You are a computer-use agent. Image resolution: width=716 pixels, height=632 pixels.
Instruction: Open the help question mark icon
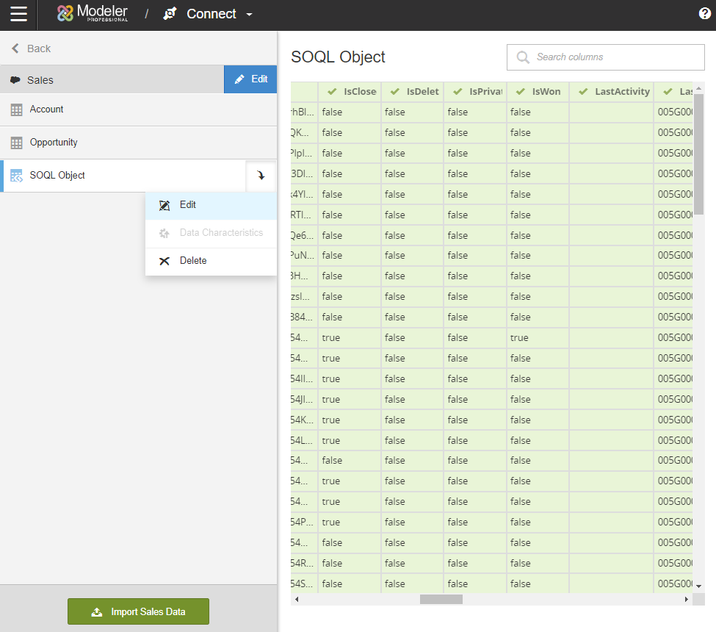tap(704, 13)
